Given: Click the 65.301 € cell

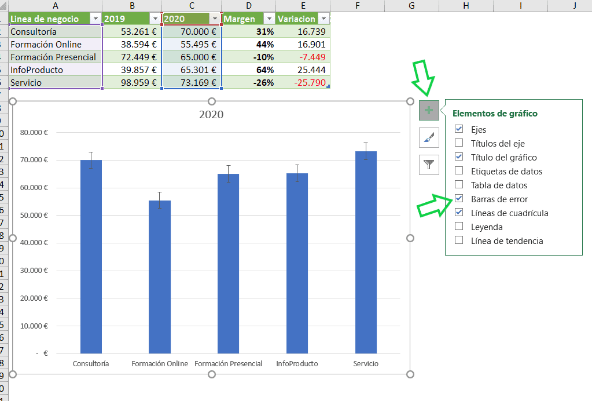Looking at the screenshot, I should (192, 70).
